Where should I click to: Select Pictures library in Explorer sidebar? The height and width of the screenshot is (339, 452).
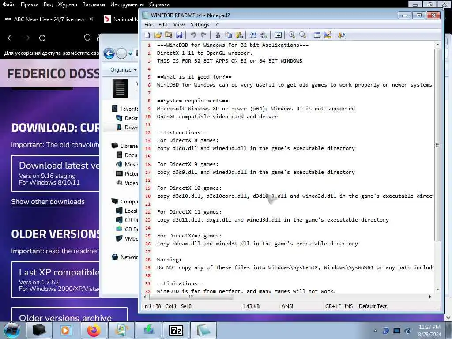(x=127, y=173)
